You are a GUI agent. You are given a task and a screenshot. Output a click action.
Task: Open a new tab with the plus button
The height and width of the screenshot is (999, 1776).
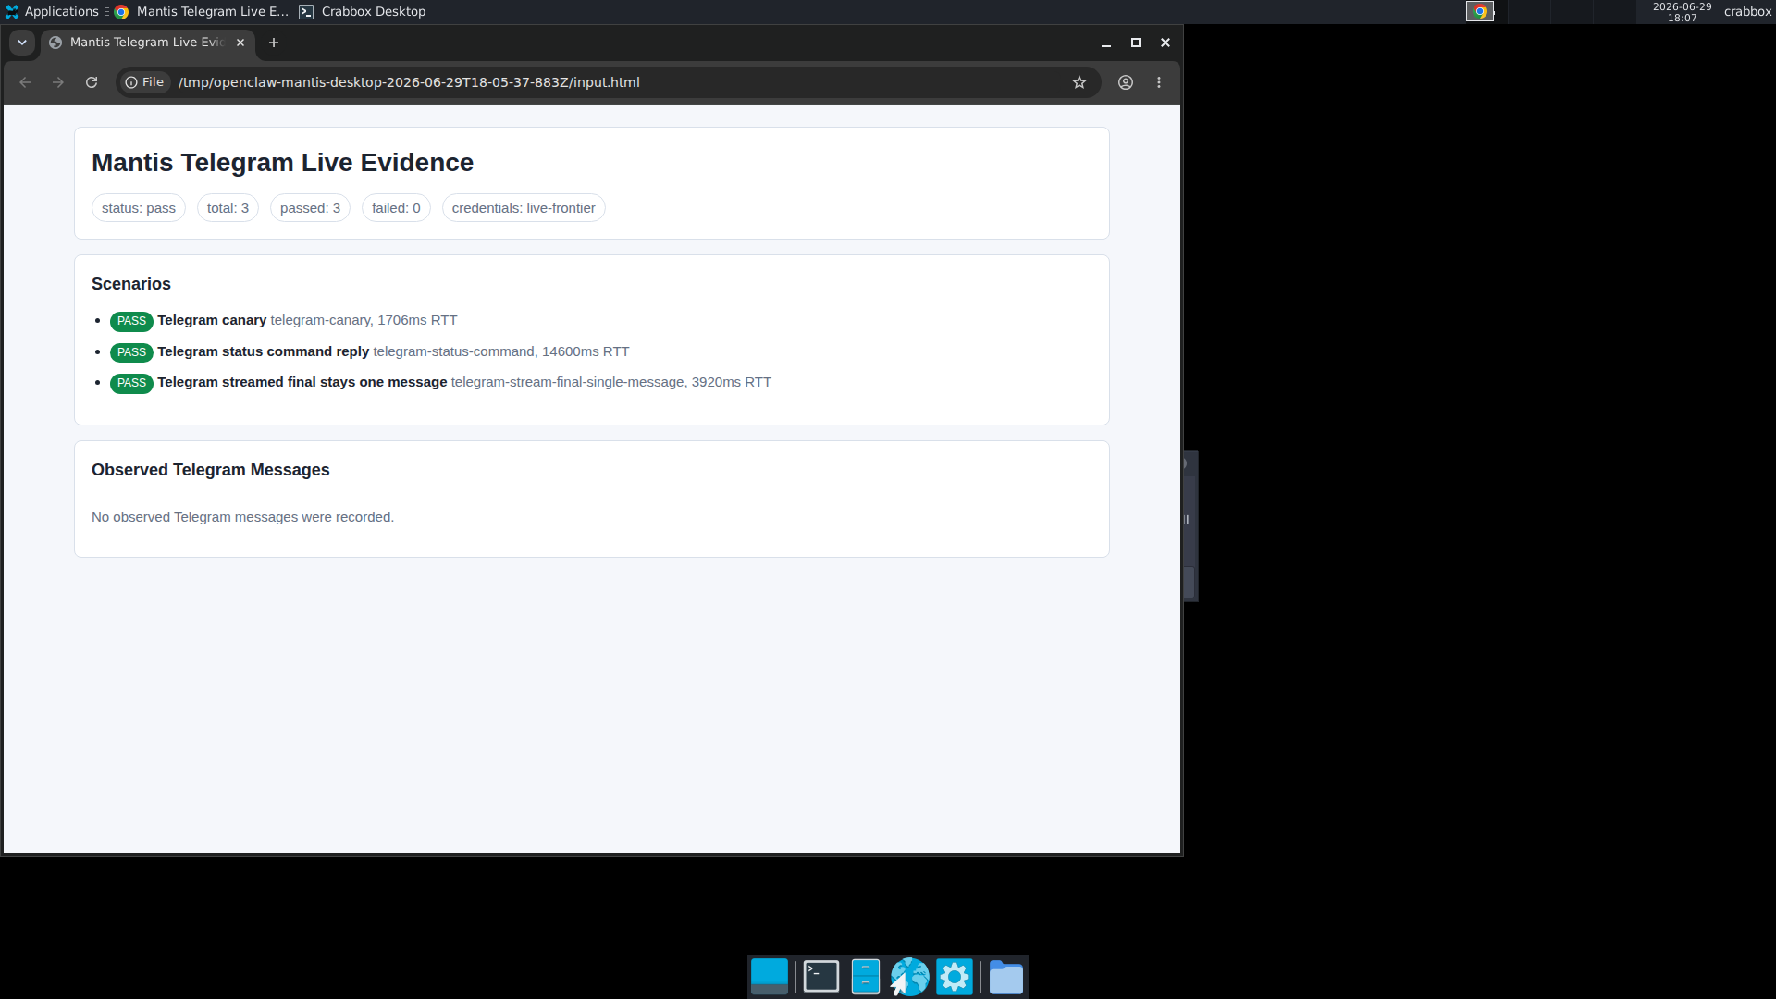(x=274, y=43)
